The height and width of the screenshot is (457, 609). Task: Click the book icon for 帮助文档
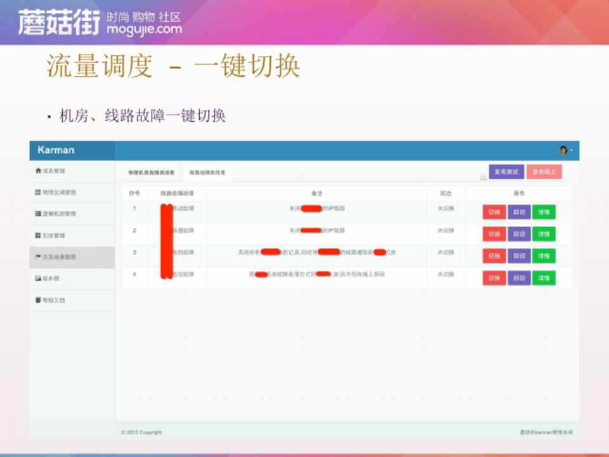[38, 300]
